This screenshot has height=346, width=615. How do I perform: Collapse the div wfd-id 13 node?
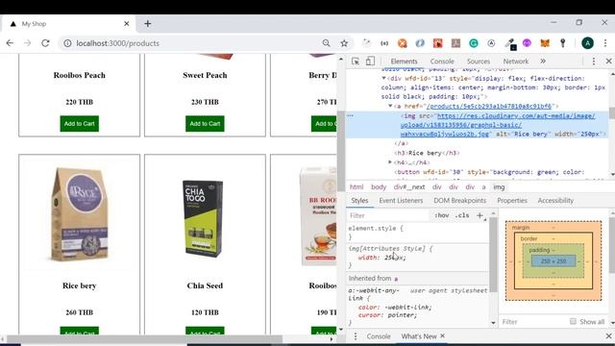383,79
